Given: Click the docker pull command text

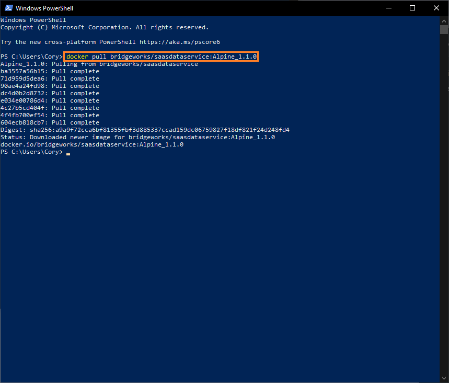Looking at the screenshot, I should (162, 57).
